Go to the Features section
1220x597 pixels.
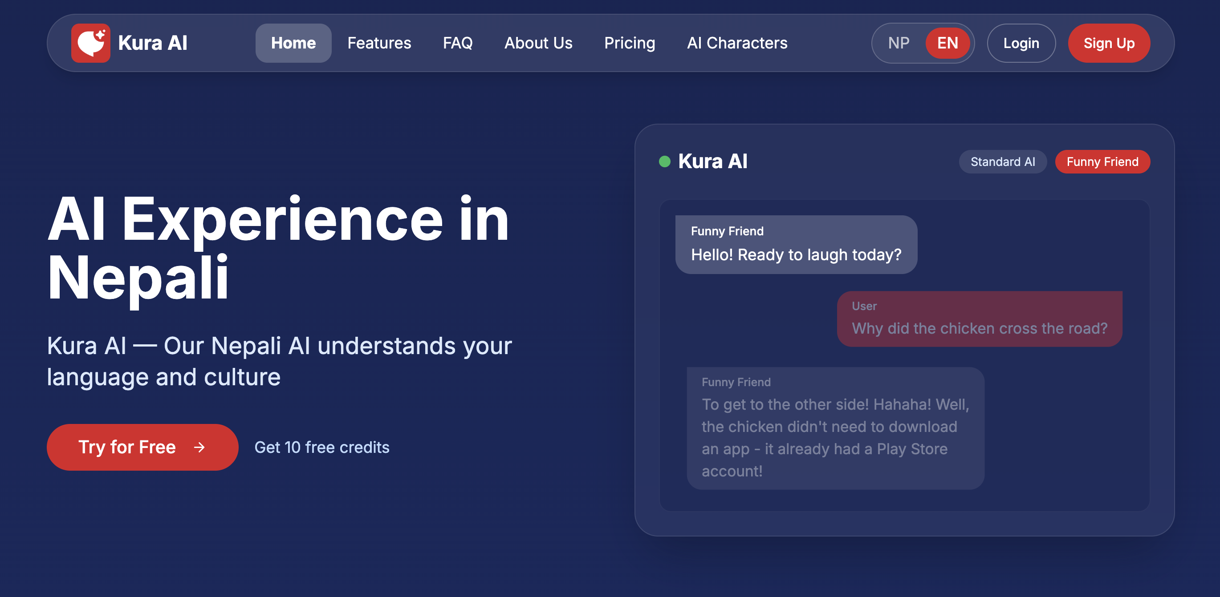click(x=379, y=43)
